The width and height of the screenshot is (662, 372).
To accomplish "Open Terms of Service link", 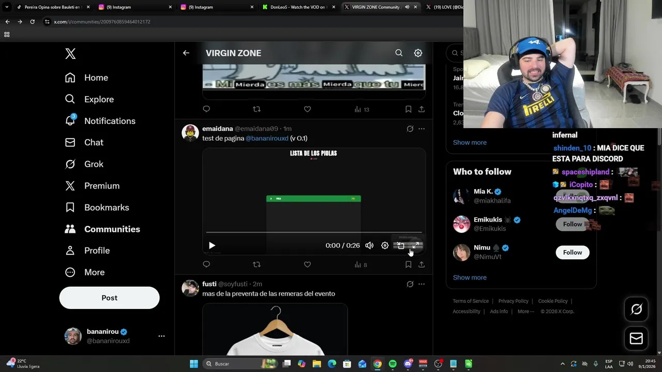I will pyautogui.click(x=471, y=301).
